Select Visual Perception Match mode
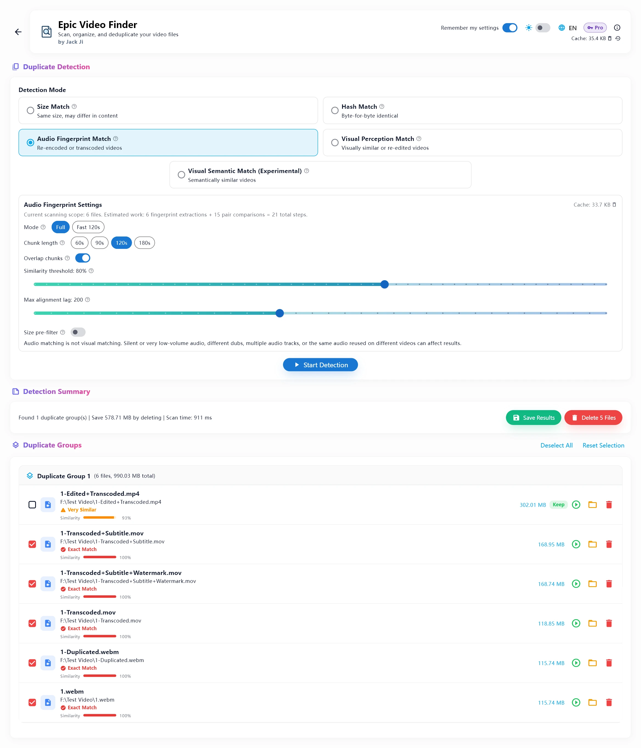Image resolution: width=641 pixels, height=748 pixels. coord(335,143)
